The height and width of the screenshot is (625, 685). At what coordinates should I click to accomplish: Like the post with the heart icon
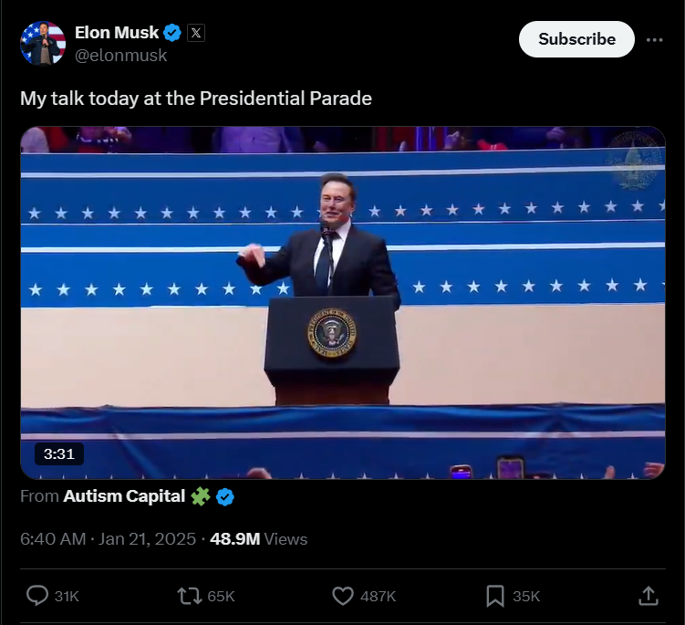[343, 596]
